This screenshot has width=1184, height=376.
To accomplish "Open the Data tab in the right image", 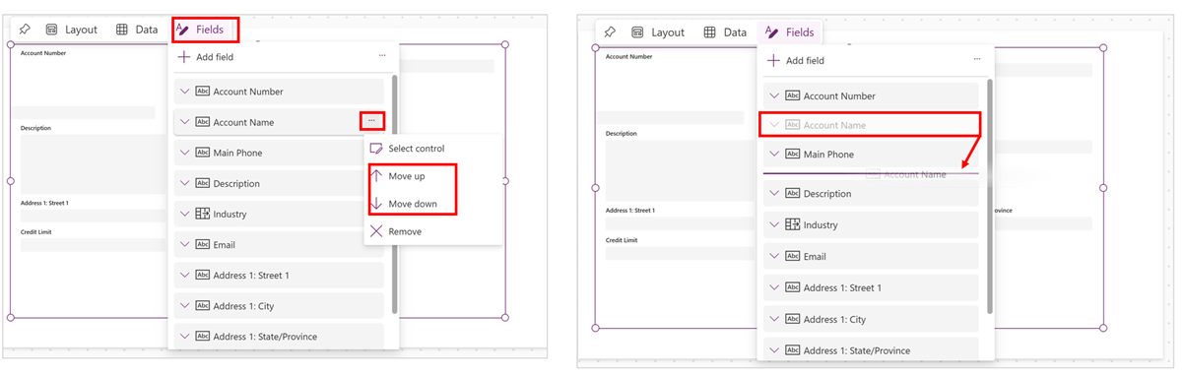I will tap(724, 32).
